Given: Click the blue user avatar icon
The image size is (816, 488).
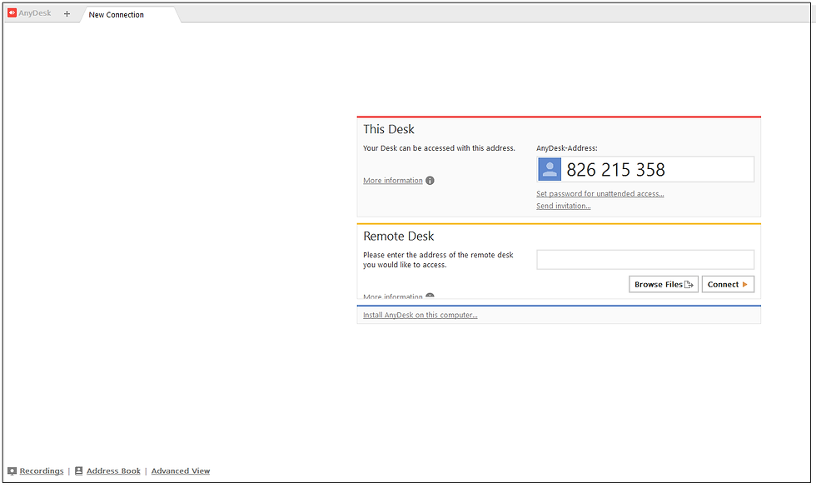Looking at the screenshot, I should click(x=549, y=169).
